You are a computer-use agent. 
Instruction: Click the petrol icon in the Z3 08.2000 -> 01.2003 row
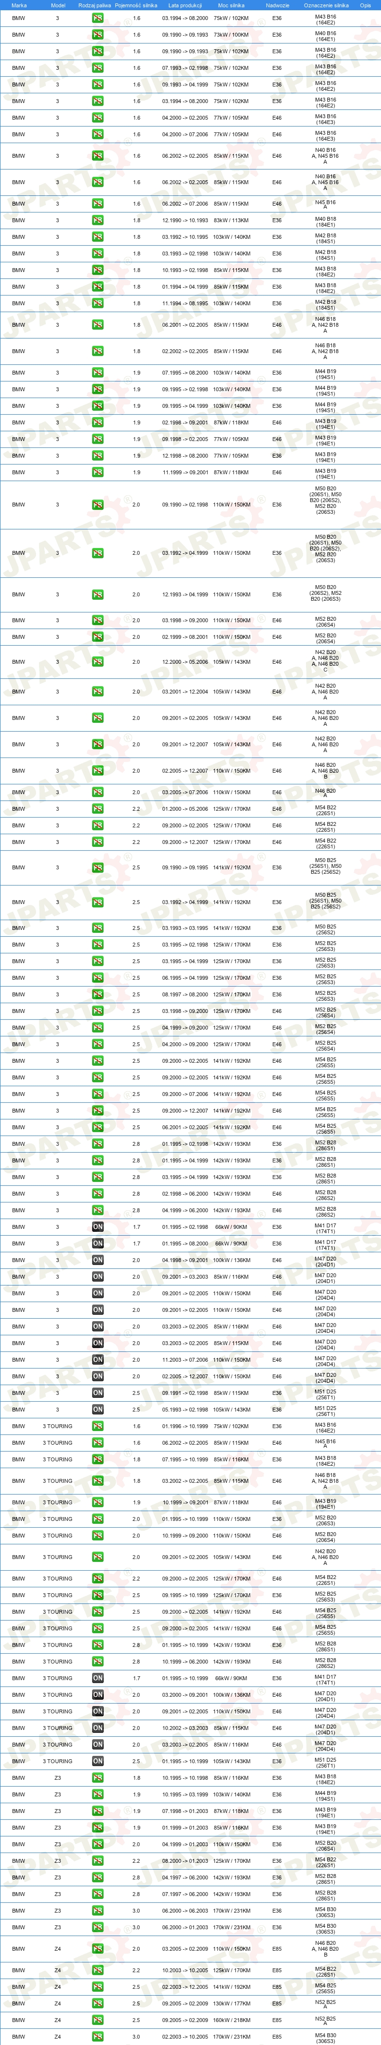pyautogui.click(x=97, y=1861)
